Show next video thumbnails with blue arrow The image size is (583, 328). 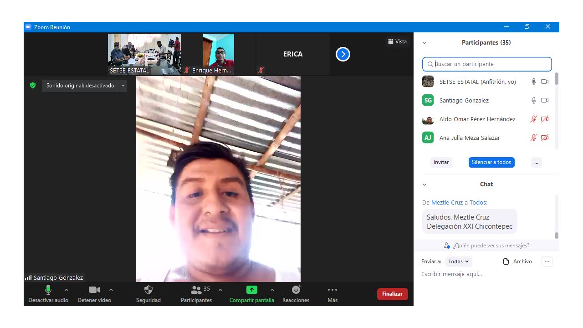click(x=343, y=55)
